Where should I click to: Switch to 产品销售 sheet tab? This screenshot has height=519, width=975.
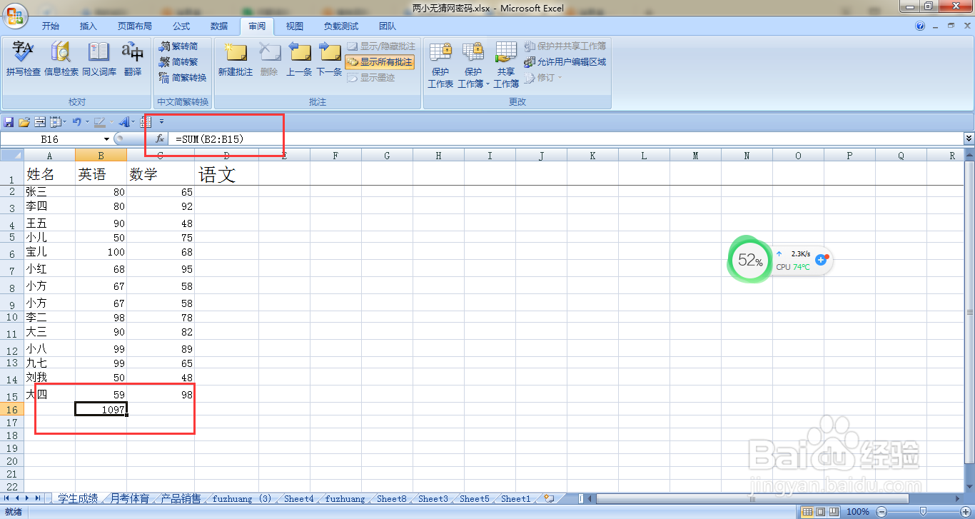tap(181, 498)
